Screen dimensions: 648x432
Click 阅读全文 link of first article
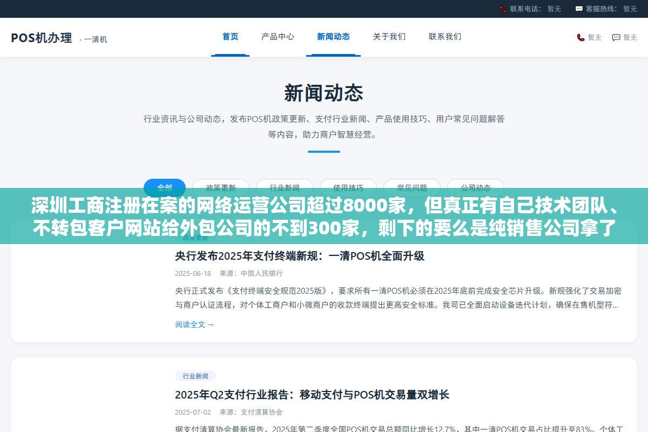coord(194,325)
